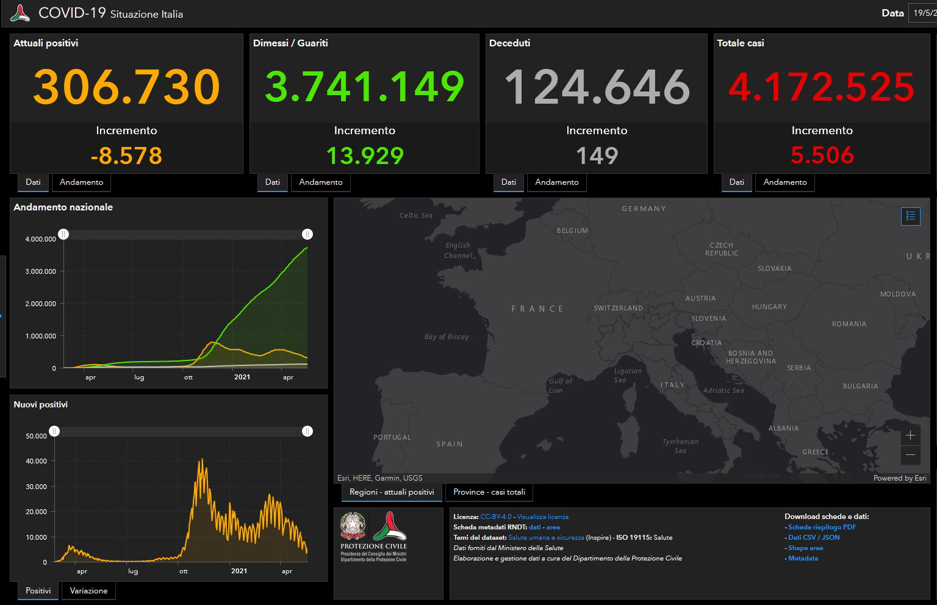Click the COVID-19 dashboard header logo
The height and width of the screenshot is (605, 937).
(x=20, y=12)
